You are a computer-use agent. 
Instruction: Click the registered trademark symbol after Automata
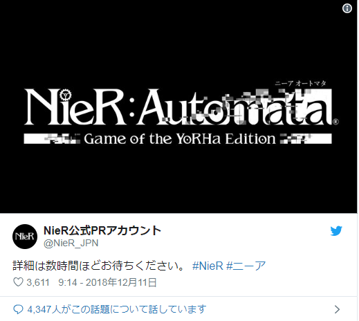click(335, 122)
